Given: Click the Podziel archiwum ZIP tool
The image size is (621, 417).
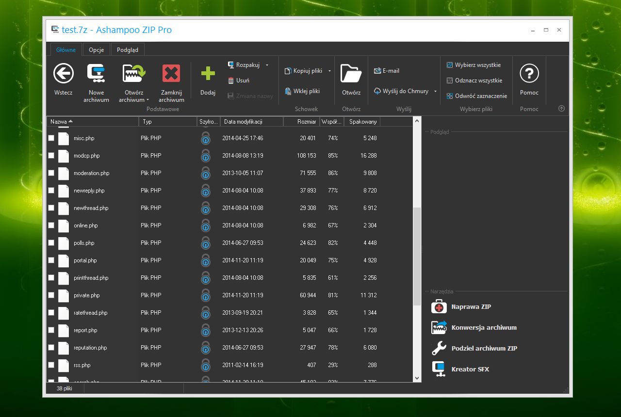Looking at the screenshot, I should (x=484, y=349).
